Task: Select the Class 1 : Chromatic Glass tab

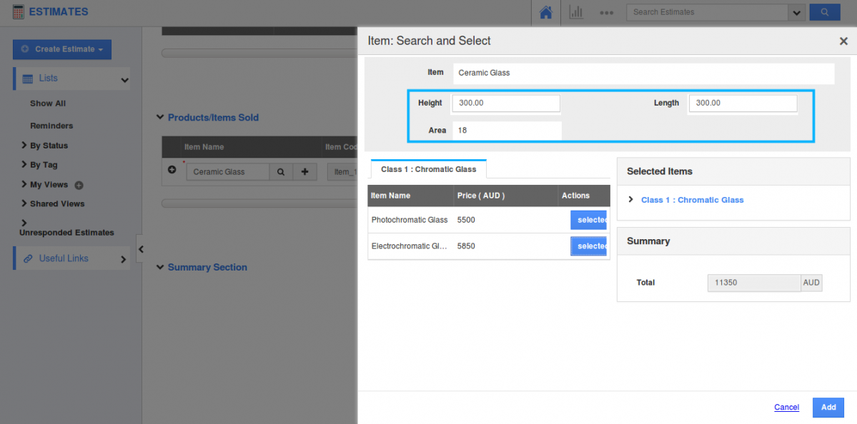Action: (x=427, y=169)
